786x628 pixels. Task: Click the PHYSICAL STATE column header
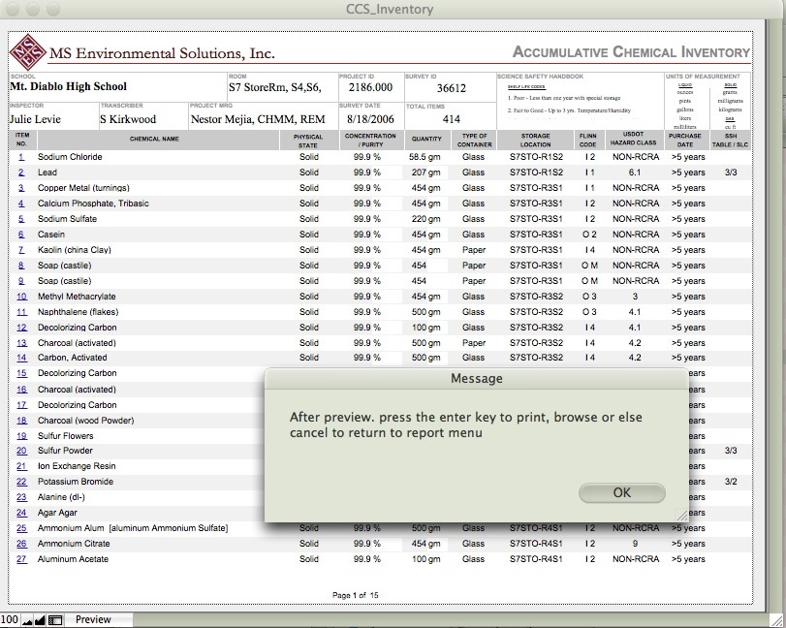308,141
